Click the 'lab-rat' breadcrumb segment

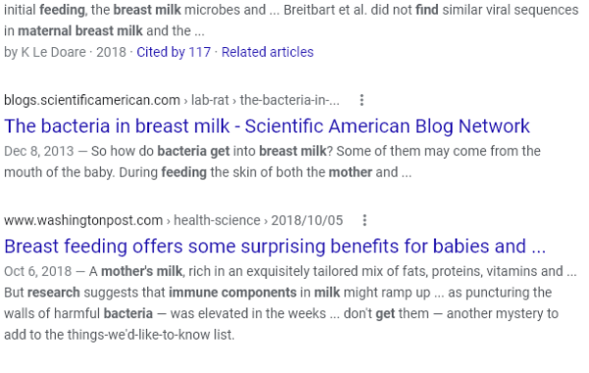pyautogui.click(x=210, y=100)
